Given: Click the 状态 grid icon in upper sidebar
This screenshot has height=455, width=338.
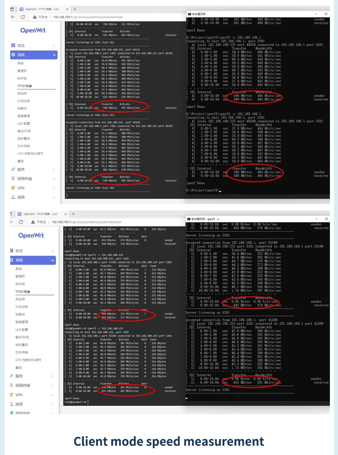Looking at the screenshot, I should coord(13,45).
